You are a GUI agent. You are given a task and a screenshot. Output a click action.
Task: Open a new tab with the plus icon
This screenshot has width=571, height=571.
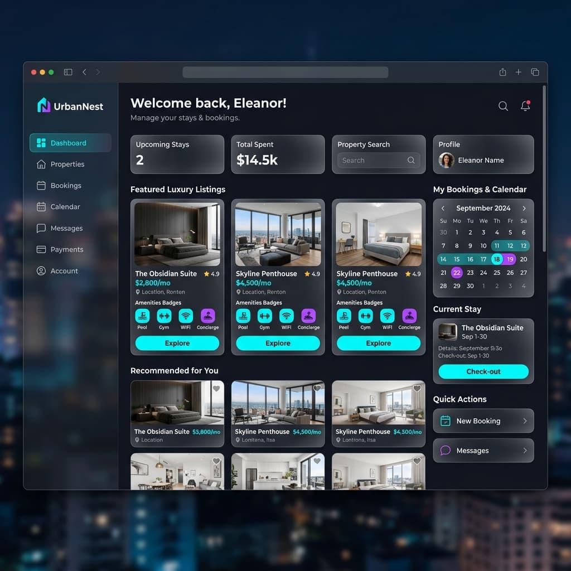pos(518,72)
